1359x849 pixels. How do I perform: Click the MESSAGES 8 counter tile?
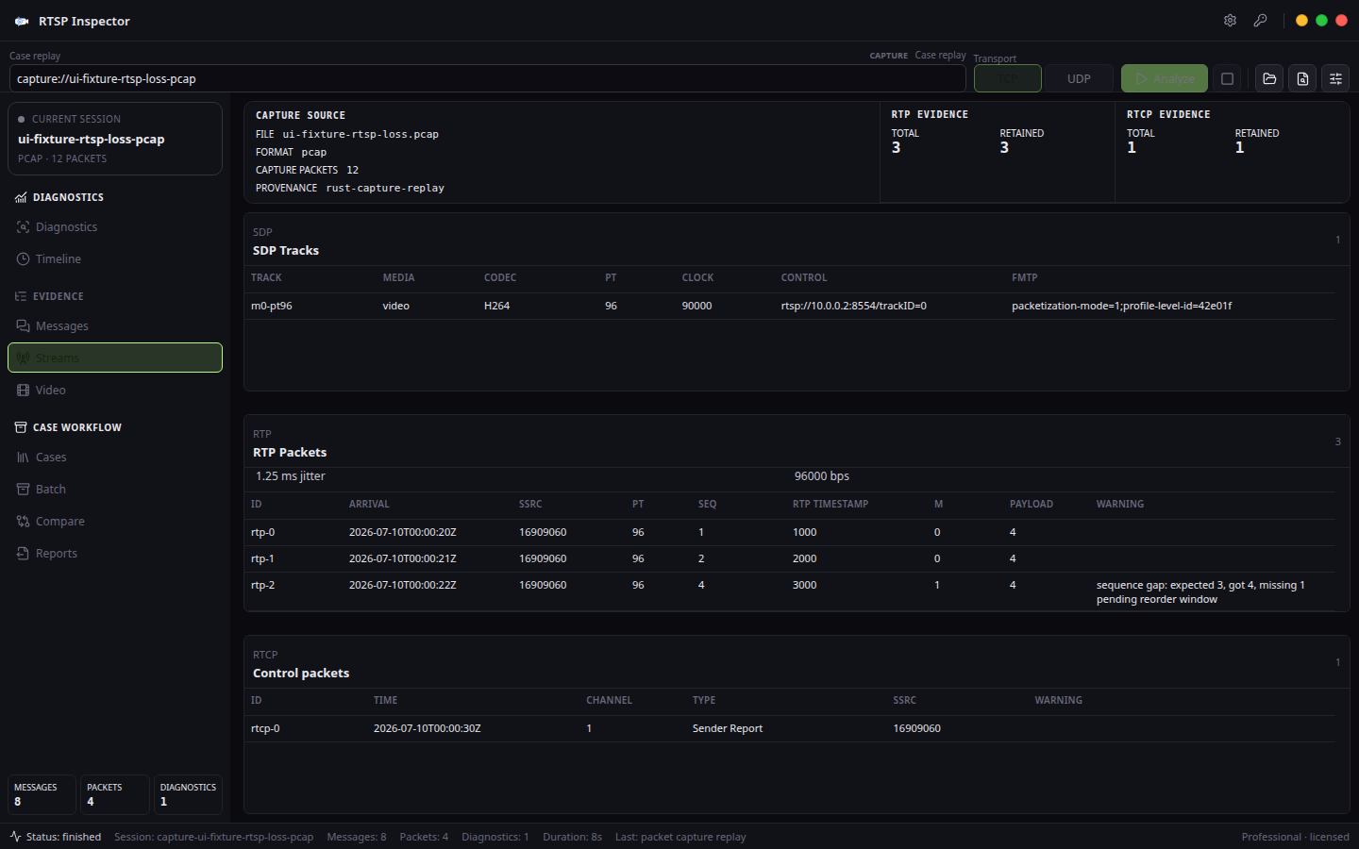click(42, 794)
